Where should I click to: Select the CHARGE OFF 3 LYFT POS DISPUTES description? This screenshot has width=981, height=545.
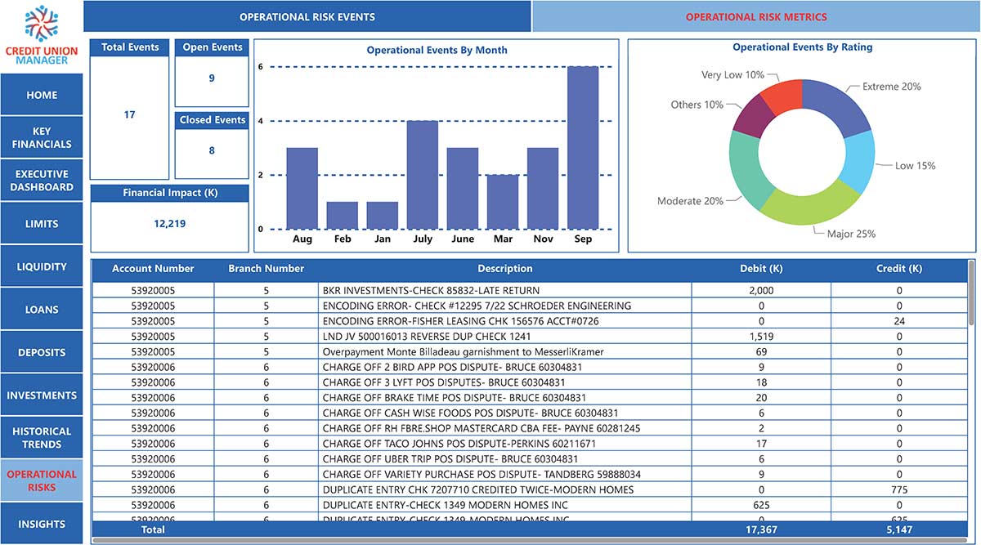[x=443, y=382]
